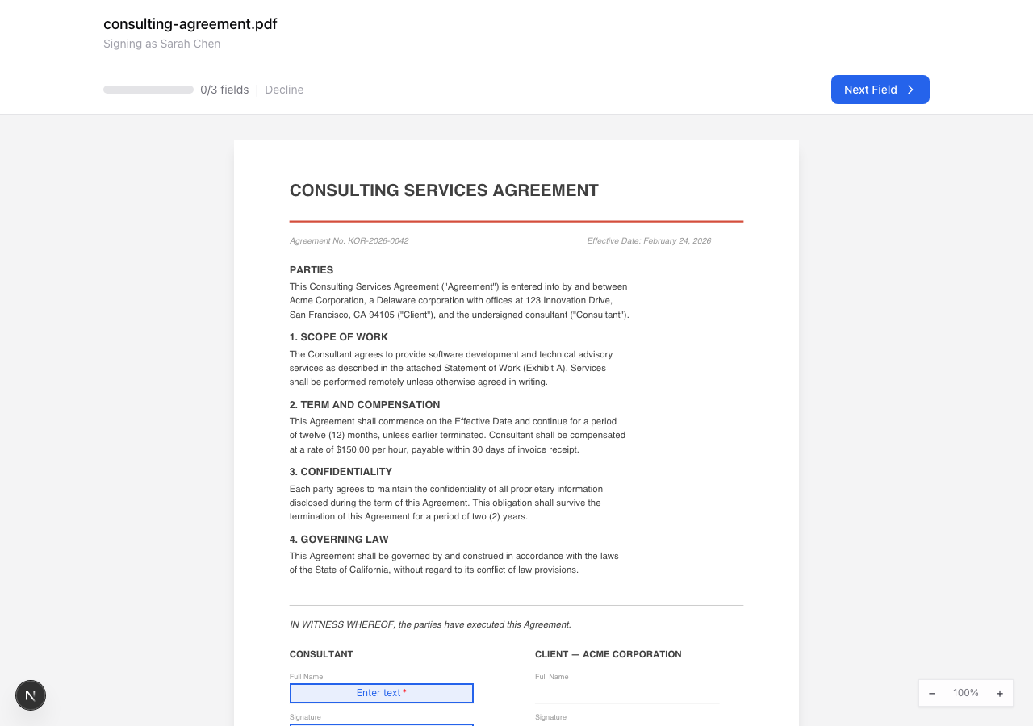Click the Term and Compensation heading
Image resolution: width=1033 pixels, height=726 pixels.
(x=365, y=405)
